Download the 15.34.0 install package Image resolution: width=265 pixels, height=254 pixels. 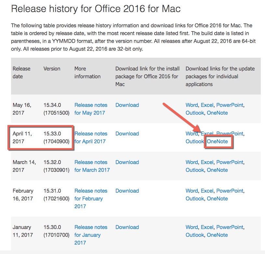[127, 105]
